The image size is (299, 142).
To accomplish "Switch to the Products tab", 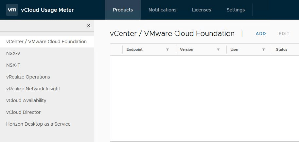I will click(x=123, y=10).
